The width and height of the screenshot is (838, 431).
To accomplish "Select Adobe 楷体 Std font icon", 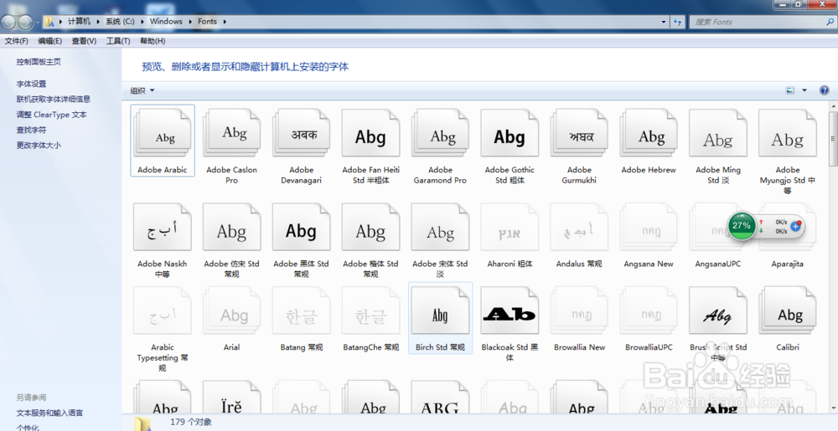I will [371, 227].
